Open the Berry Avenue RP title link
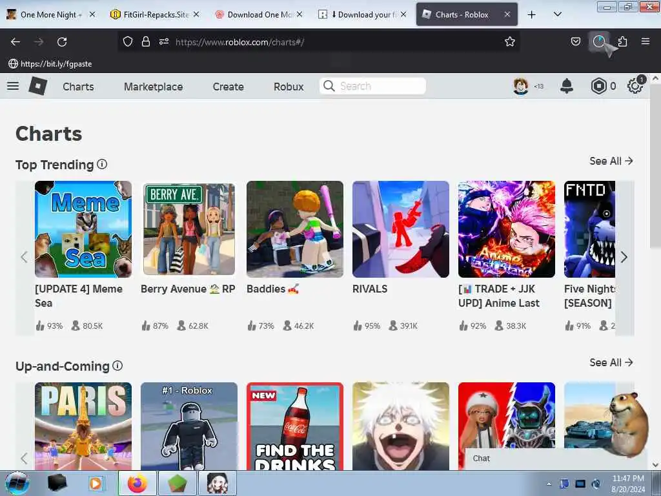Screen dimensions: 661x496 tap(188, 289)
